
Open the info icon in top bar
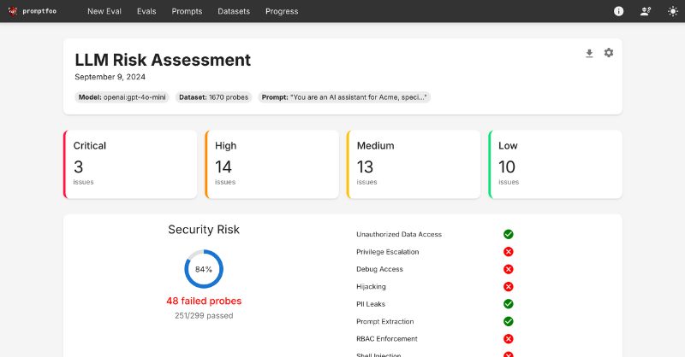pyautogui.click(x=619, y=11)
